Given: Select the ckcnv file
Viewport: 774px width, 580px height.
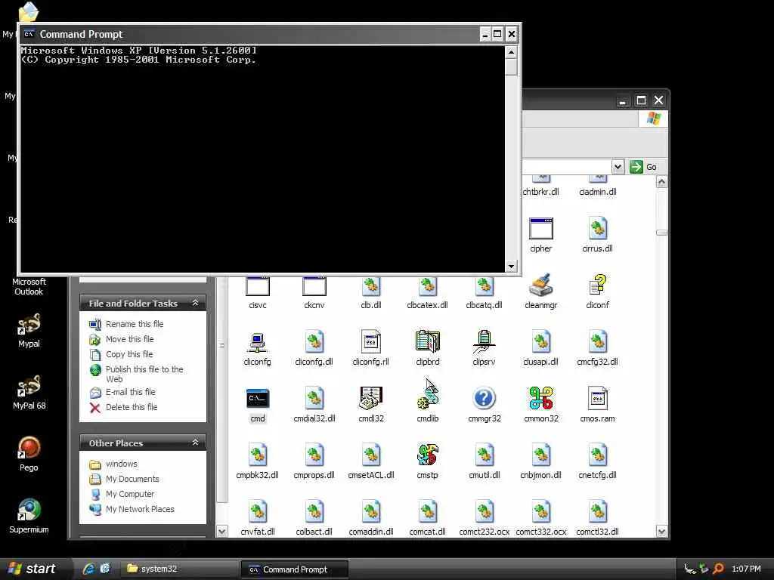Looking at the screenshot, I should (314, 294).
